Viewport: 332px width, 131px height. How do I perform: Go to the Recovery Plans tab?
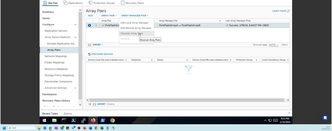[x=132, y=3]
